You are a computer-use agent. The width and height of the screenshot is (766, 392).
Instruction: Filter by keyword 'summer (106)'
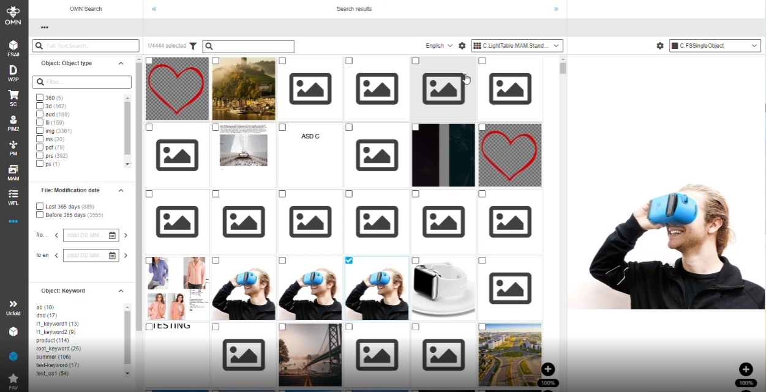tap(54, 357)
